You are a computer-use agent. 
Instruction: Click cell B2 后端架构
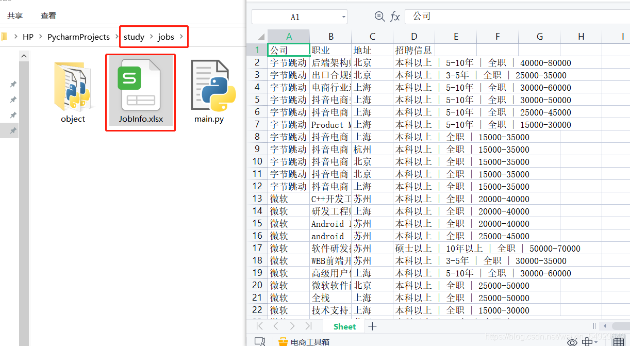click(330, 62)
